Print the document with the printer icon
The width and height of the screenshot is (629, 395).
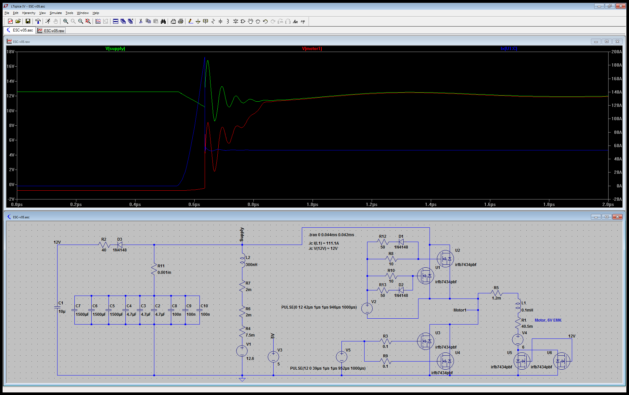(x=181, y=21)
